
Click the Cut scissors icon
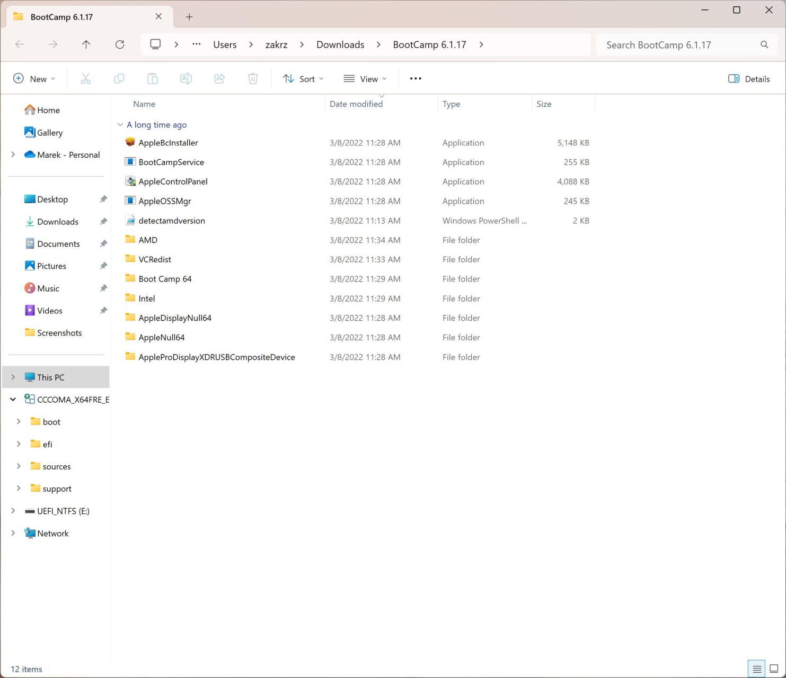[85, 79]
